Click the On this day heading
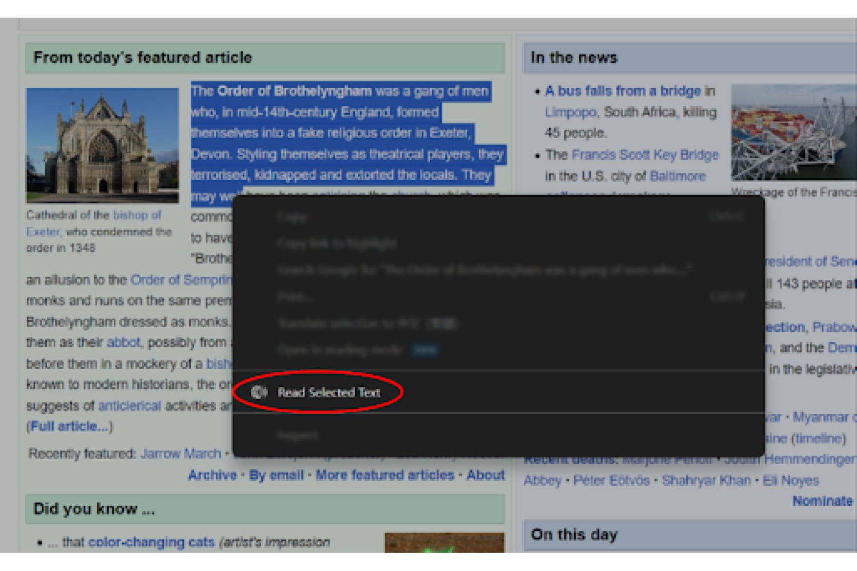 (574, 534)
